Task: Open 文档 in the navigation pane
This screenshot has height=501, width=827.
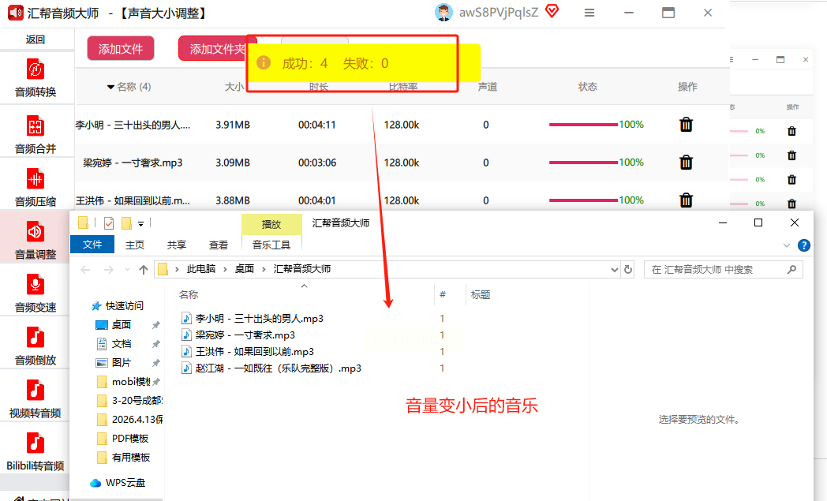Action: pyautogui.click(x=114, y=344)
